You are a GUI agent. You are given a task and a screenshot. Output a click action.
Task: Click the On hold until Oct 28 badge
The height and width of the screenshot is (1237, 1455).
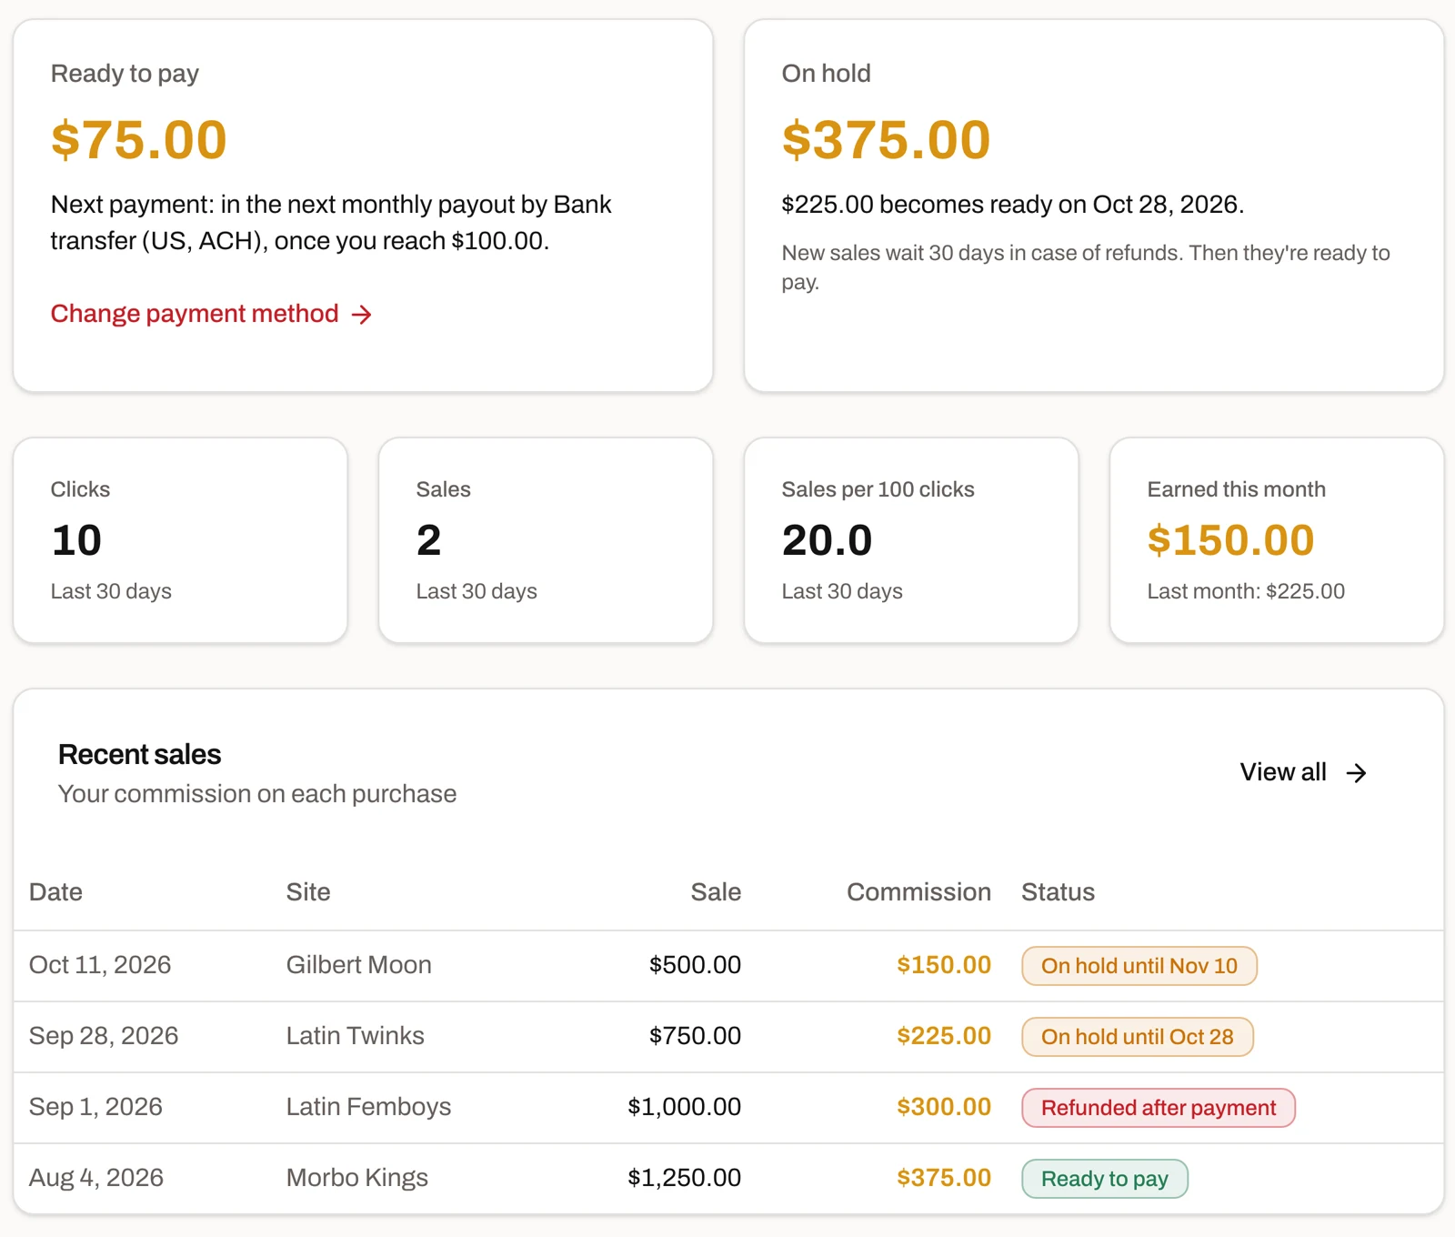tap(1138, 1037)
